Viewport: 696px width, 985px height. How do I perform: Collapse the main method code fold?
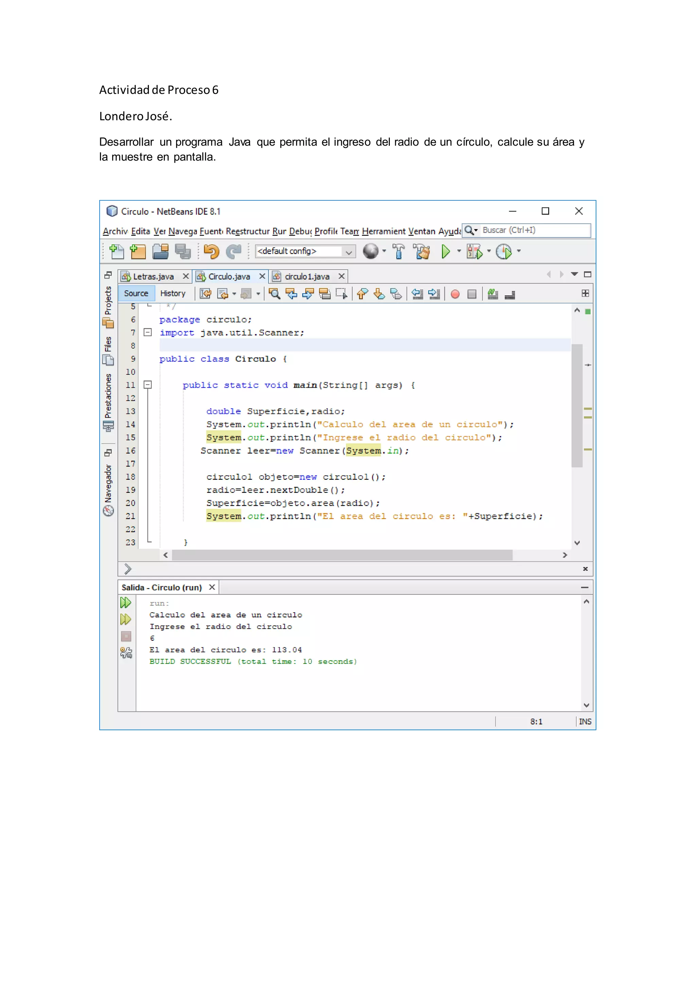tap(147, 385)
